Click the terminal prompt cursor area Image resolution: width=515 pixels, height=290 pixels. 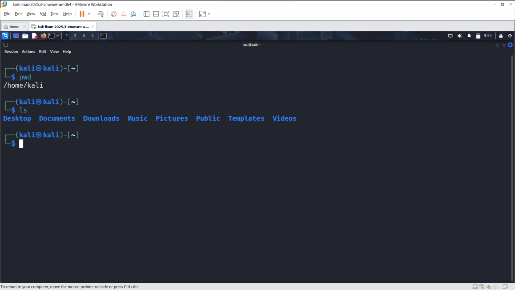coord(21,143)
